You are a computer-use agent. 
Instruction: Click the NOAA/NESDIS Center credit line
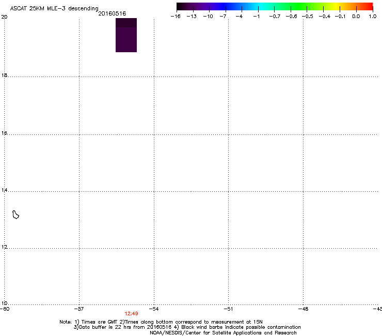point(223,333)
